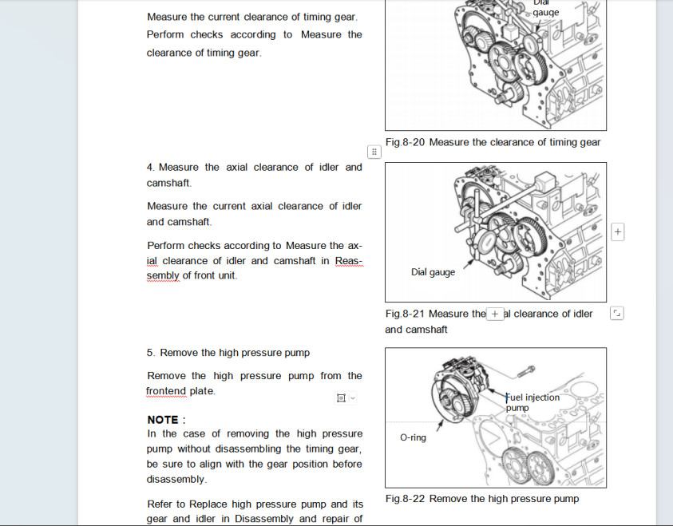The width and height of the screenshot is (673, 526).
Task: Click line 'clearance of timing gear.'
Action: [x=204, y=53]
